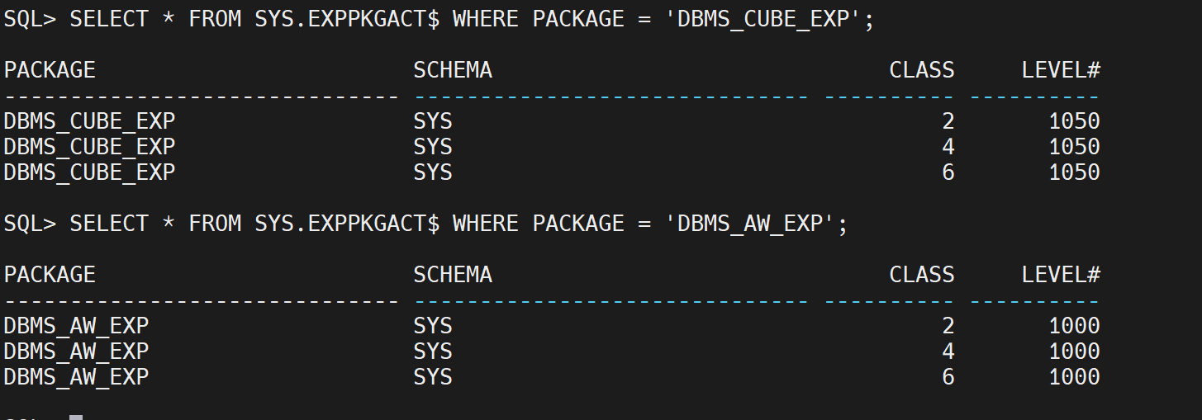
Task: Click CLASS value 6 in DBMS_CUBE_EXP rows
Action: point(948,172)
